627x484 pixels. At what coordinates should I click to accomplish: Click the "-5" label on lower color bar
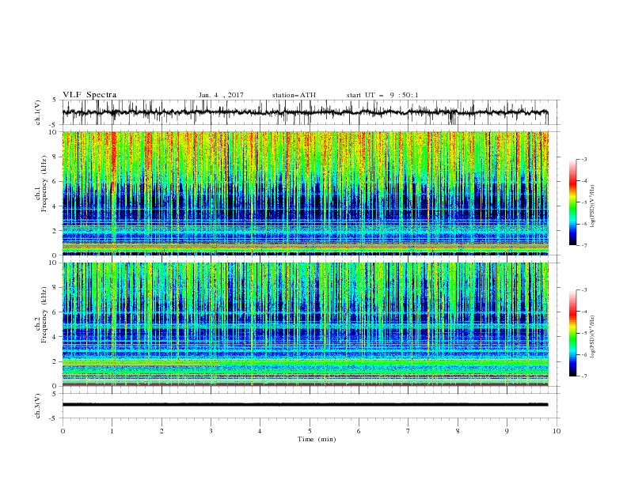pos(583,333)
